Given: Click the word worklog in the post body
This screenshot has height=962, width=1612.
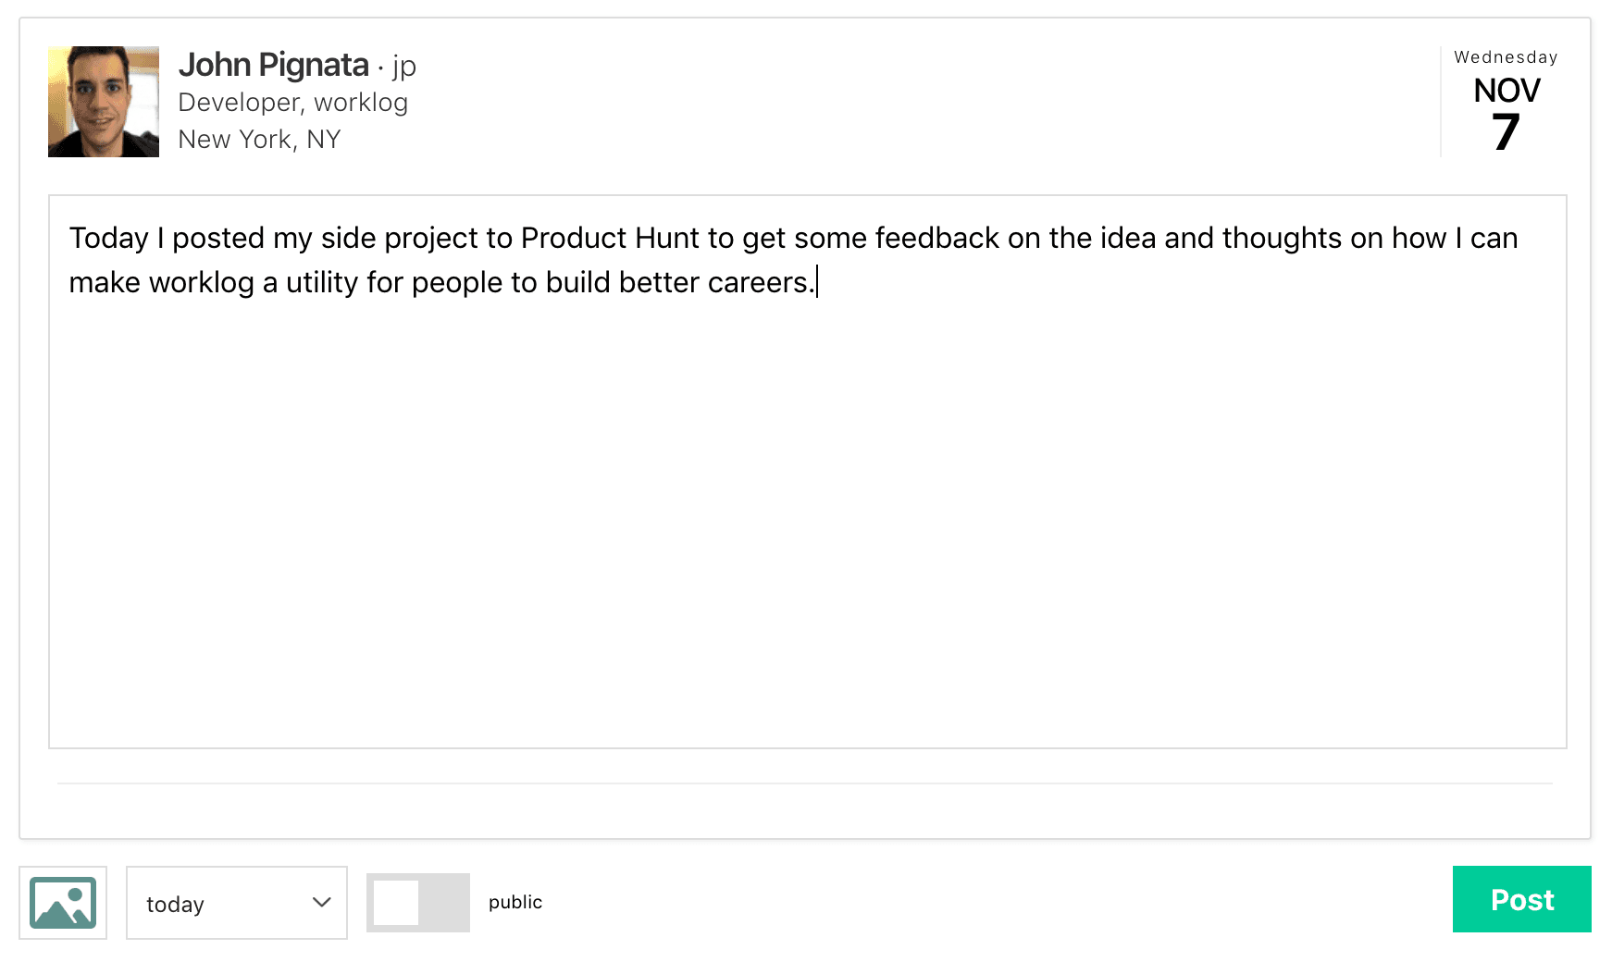Looking at the screenshot, I should click(201, 282).
